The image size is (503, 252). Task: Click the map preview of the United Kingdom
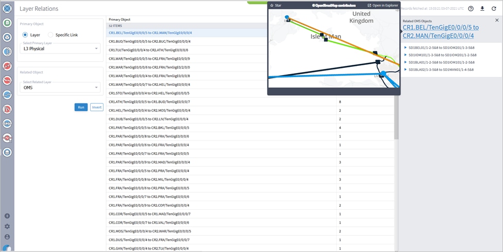pyautogui.click(x=334, y=48)
